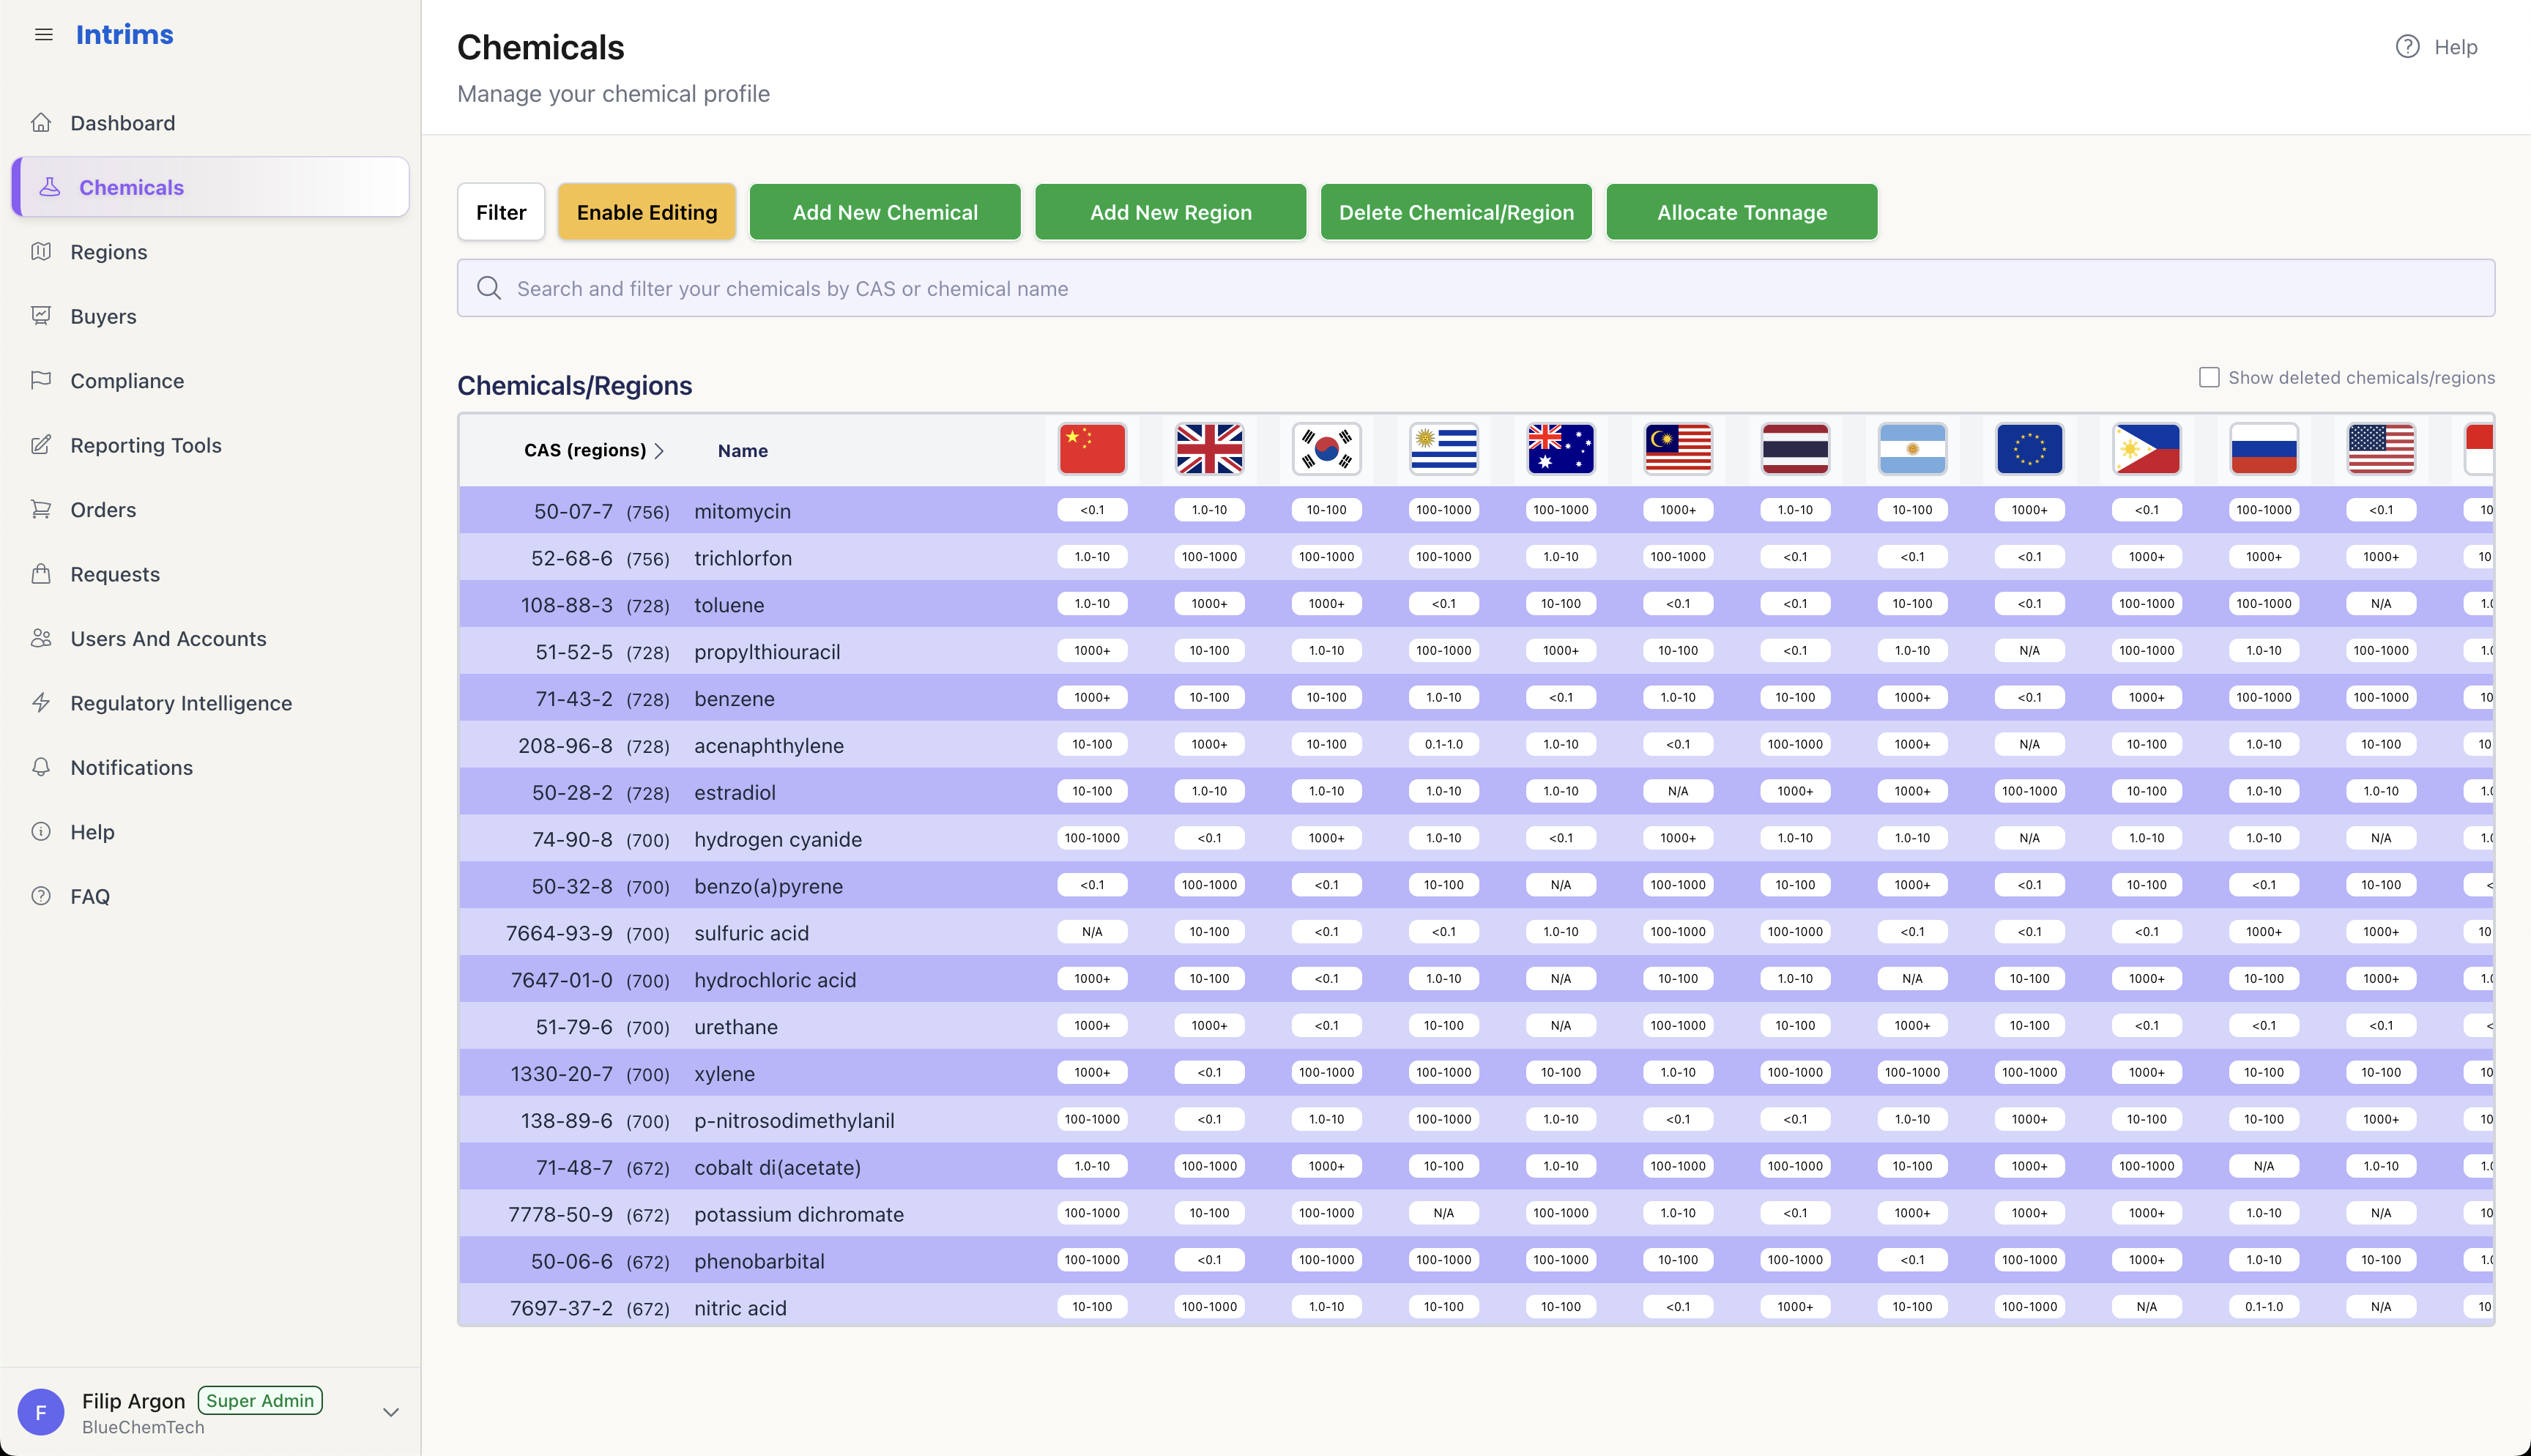Click the user avatar with letter F
Viewport: 2531px width, 1456px height.
click(x=41, y=1412)
